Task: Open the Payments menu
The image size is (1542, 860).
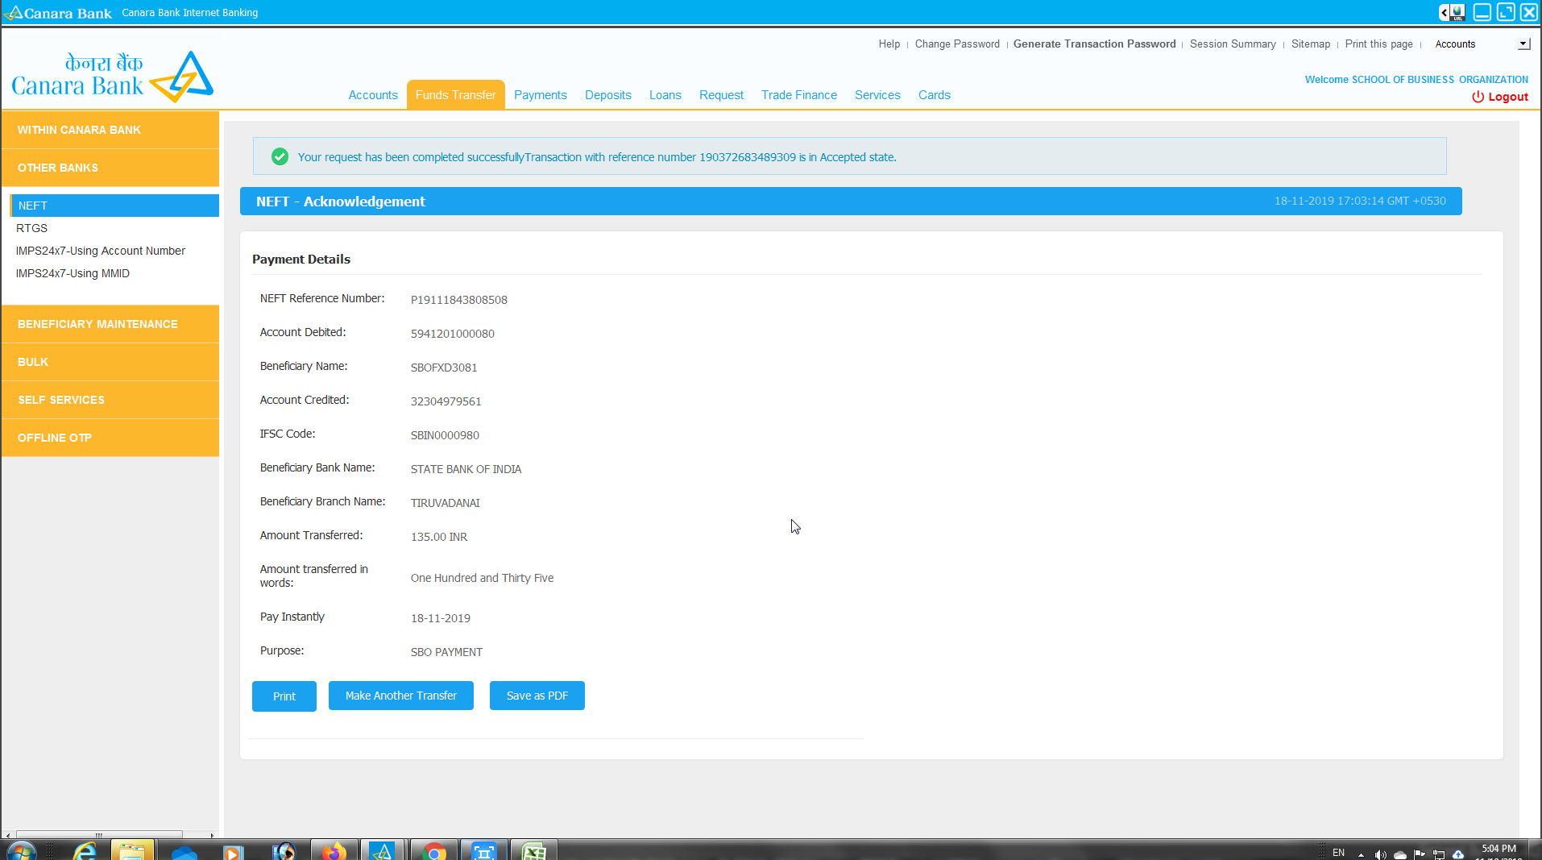Action: (x=541, y=95)
